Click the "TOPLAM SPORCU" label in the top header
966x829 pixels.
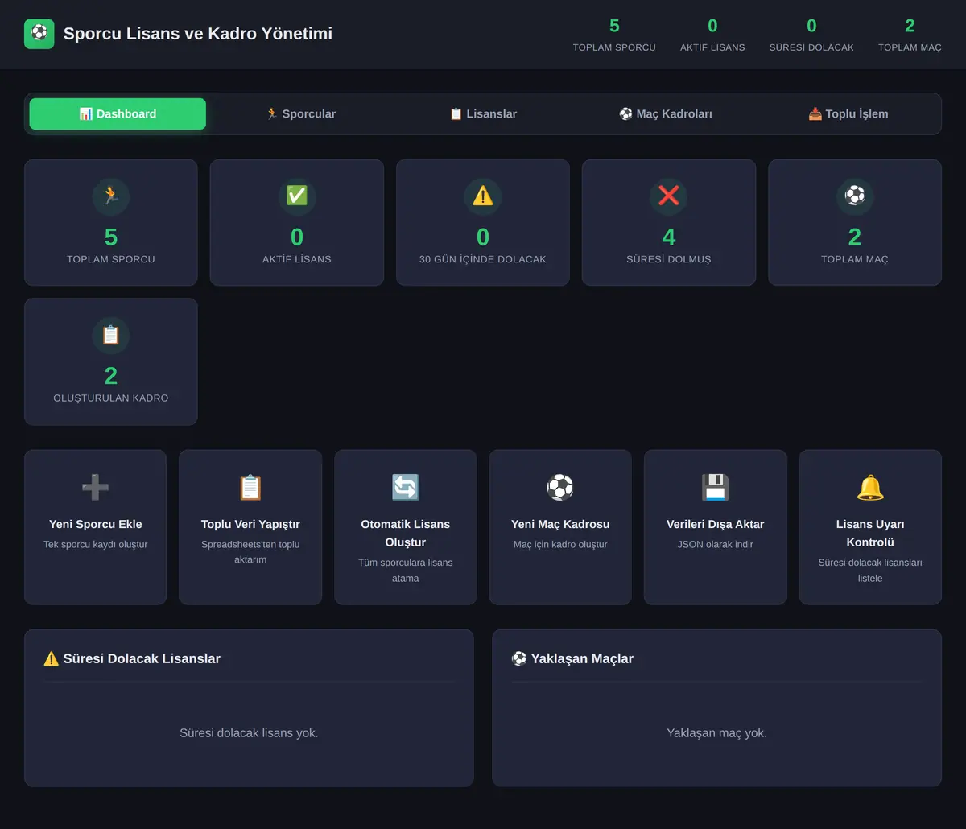[x=614, y=47]
